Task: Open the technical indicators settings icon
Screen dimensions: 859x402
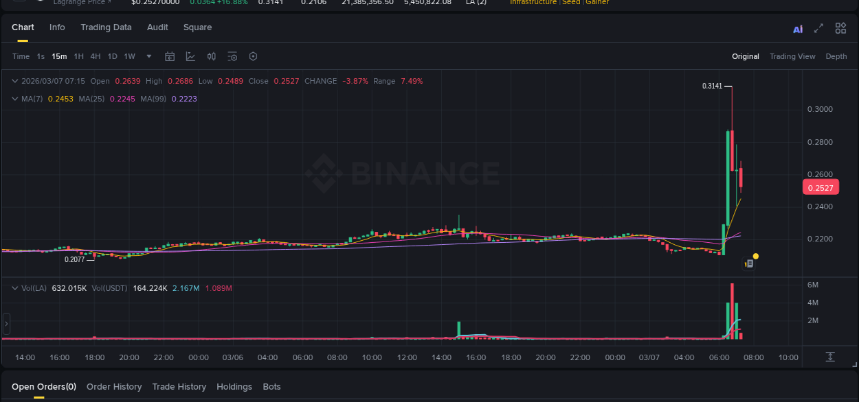Action: (x=232, y=56)
